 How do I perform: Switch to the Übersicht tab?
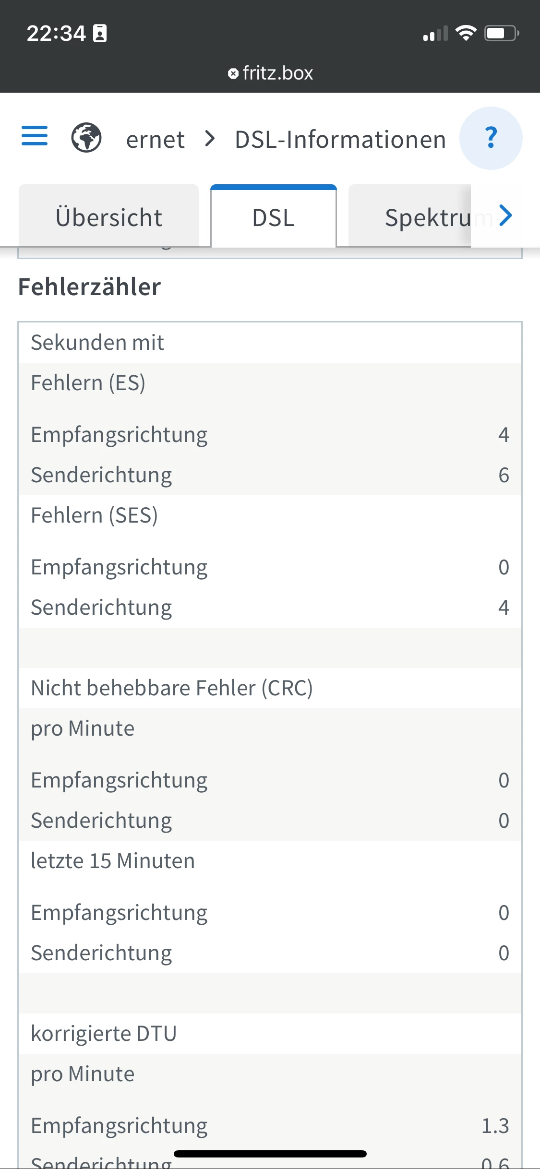point(109,217)
